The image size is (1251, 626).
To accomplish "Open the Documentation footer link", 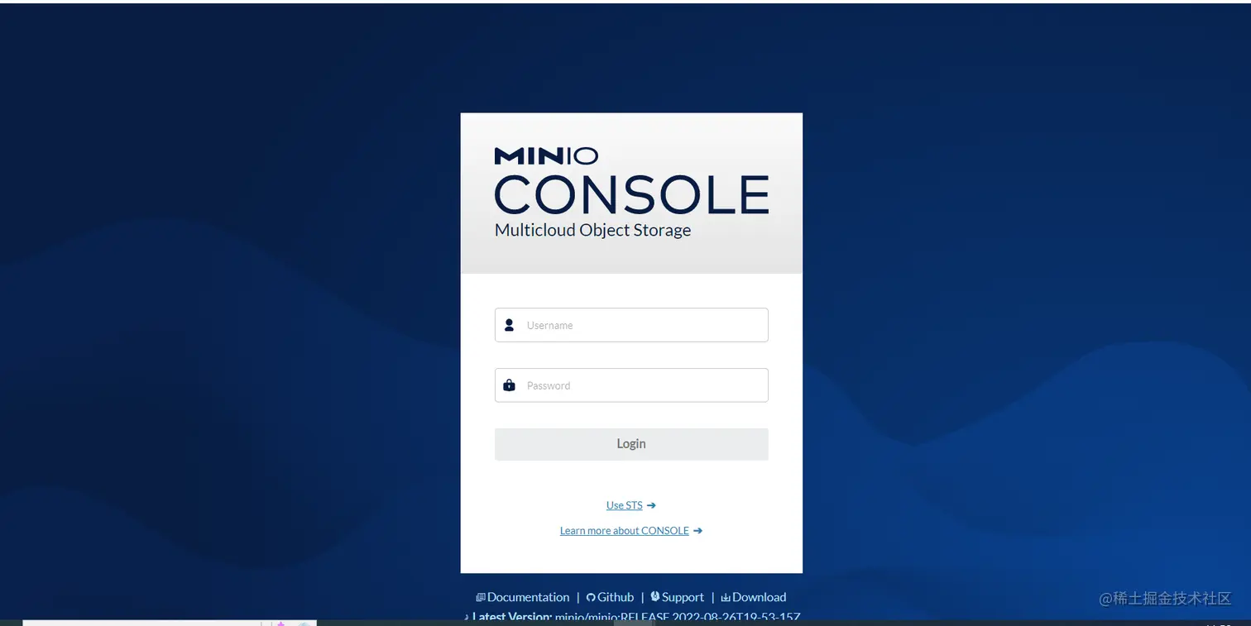I will (528, 597).
